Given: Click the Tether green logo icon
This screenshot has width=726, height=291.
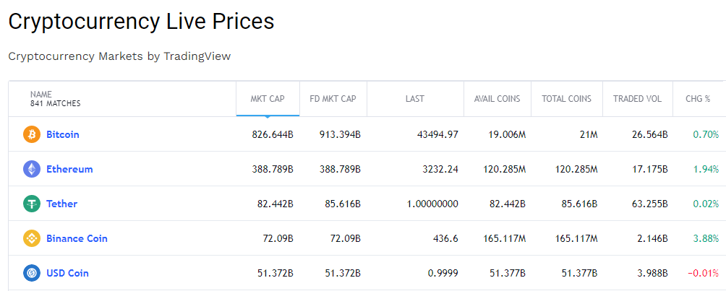Looking at the screenshot, I should [x=32, y=204].
